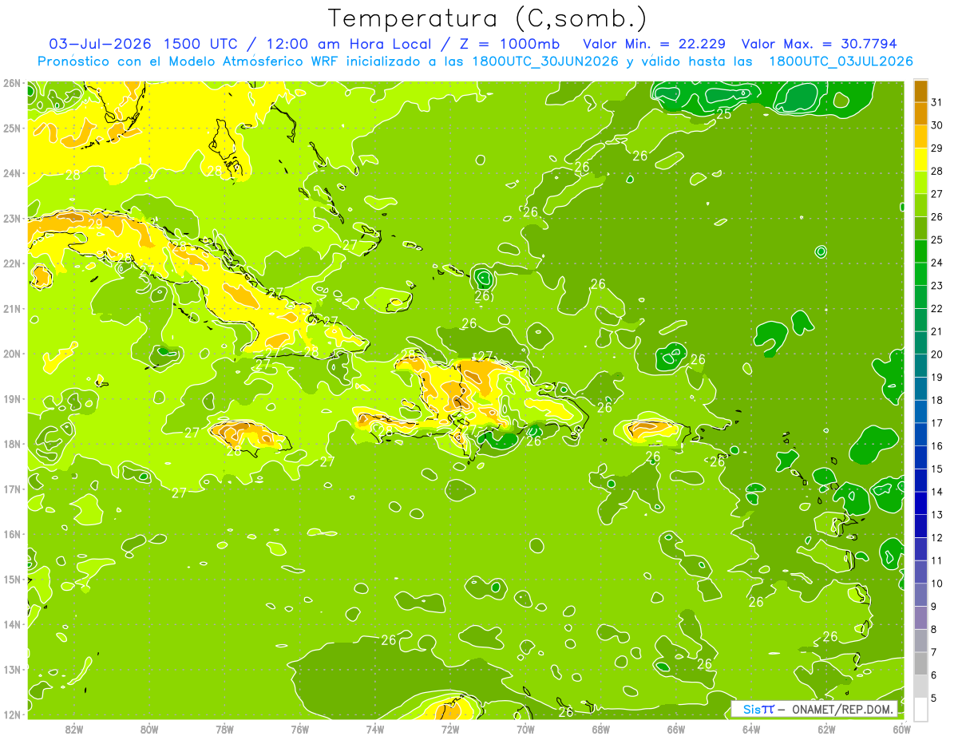
Task: Click the orange swatch between 29 and 30
Action: pos(920,137)
